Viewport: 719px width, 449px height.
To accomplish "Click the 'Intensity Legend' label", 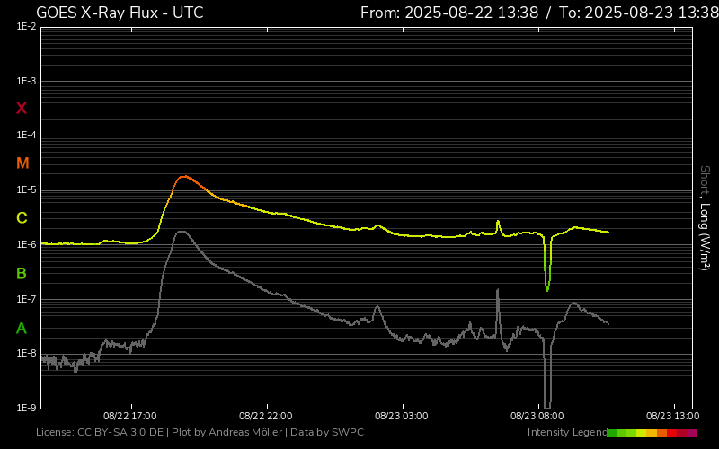I will 567,432.
